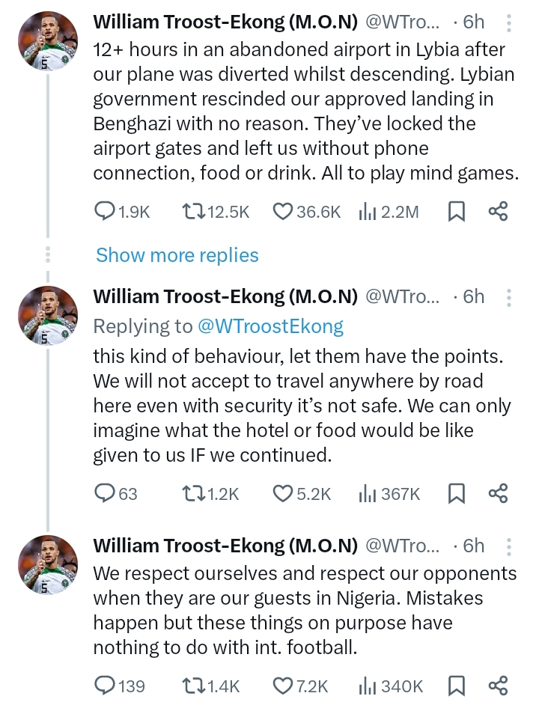
Task: Bookmark the abandoned airport tweet
Action: pos(456,212)
